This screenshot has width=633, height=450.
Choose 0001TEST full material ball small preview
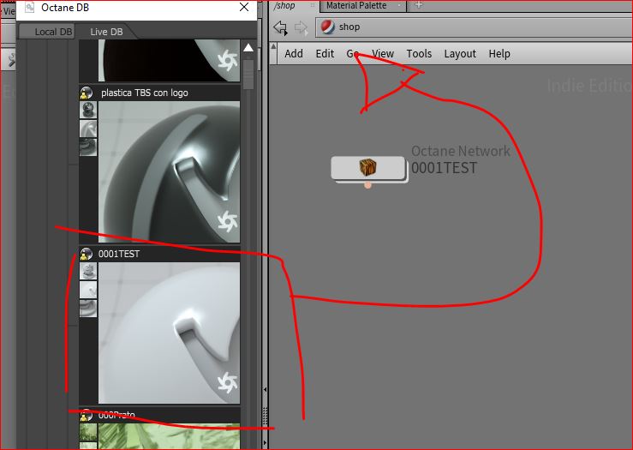point(88,271)
